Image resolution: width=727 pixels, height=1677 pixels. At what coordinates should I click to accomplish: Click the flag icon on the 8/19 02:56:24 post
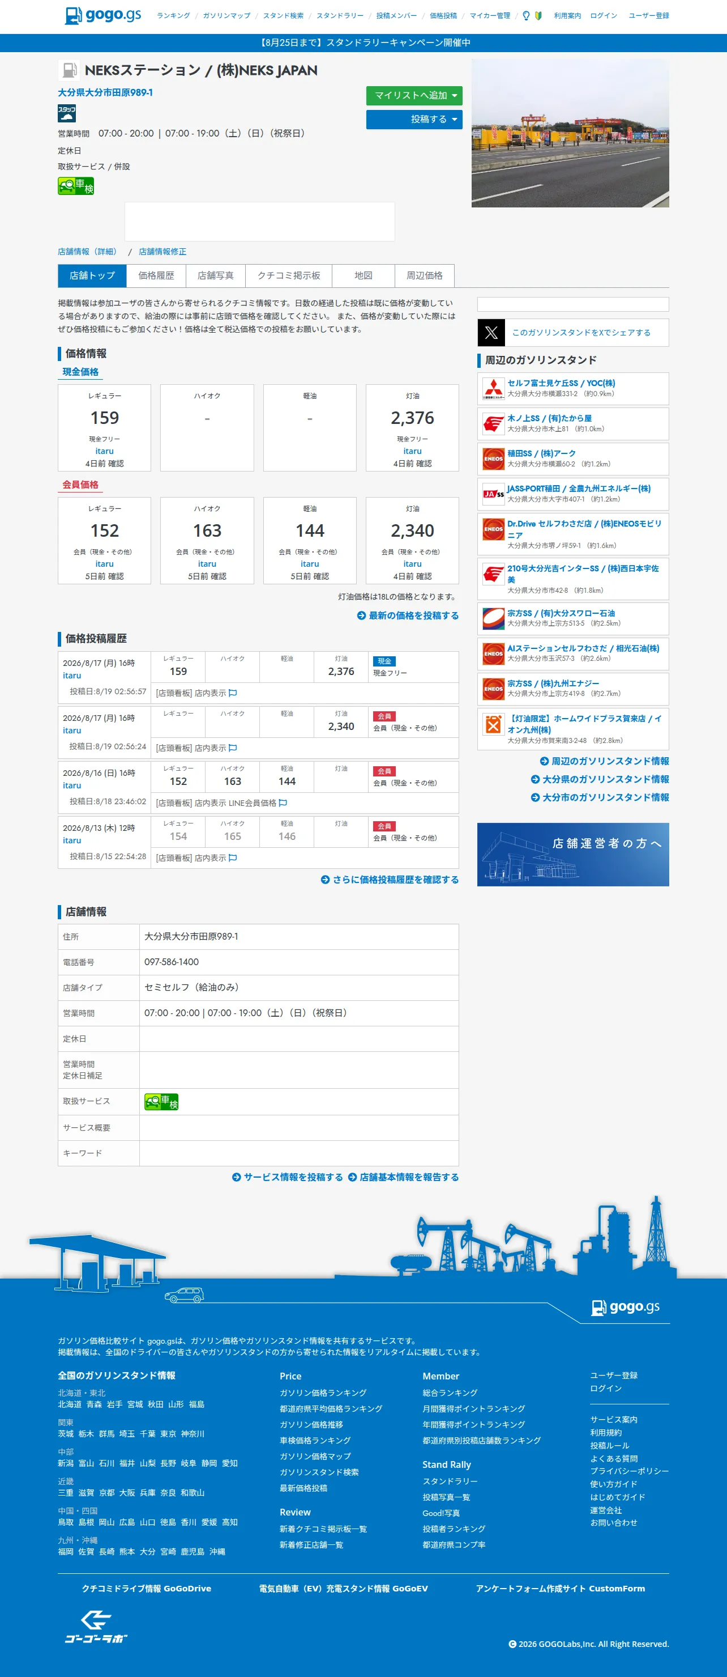(233, 749)
